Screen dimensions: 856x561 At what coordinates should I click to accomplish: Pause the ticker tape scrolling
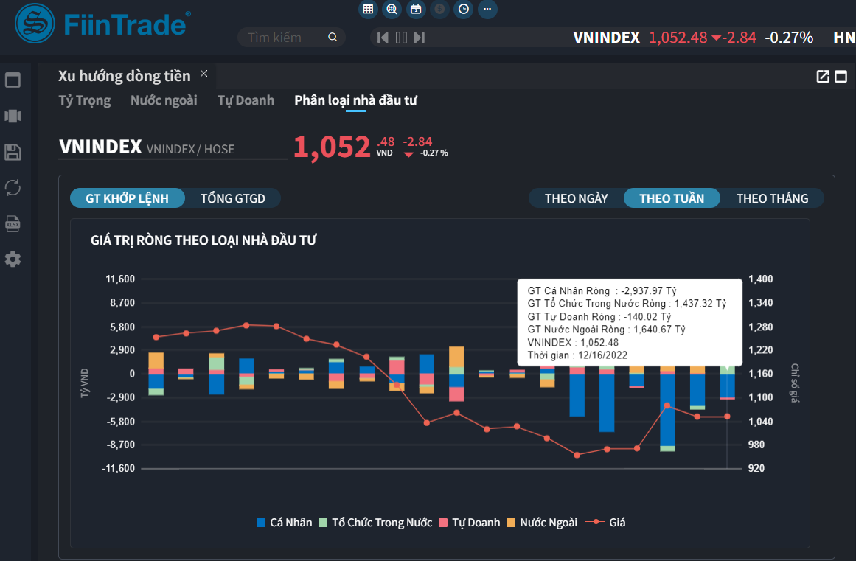401,38
